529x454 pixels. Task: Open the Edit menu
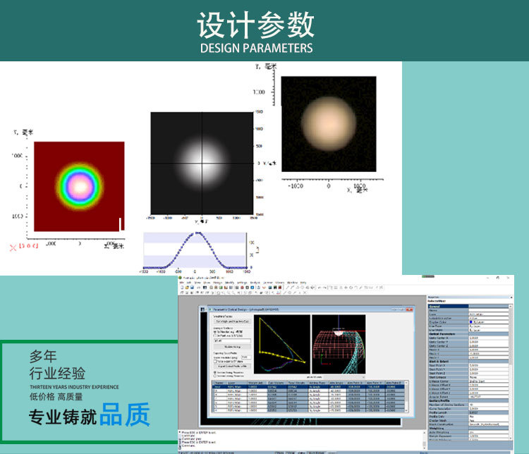click(189, 283)
